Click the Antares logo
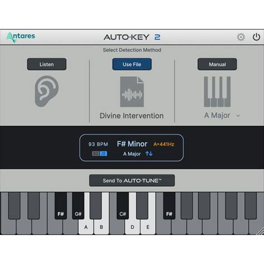 pyautogui.click(x=21, y=37)
